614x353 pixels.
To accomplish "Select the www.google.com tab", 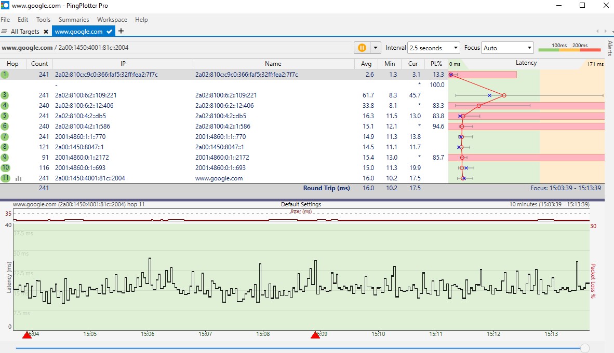I will click(79, 32).
